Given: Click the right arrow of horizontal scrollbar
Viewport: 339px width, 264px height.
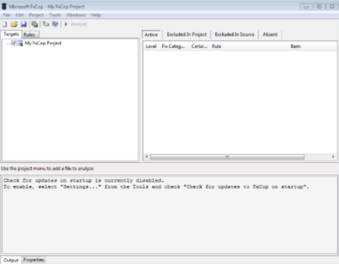Looking at the screenshot, I should 333,157.
